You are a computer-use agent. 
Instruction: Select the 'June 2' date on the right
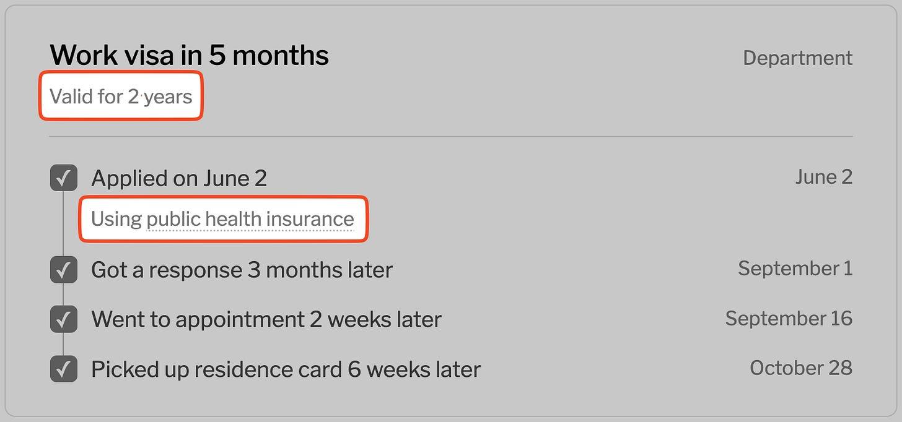point(824,177)
